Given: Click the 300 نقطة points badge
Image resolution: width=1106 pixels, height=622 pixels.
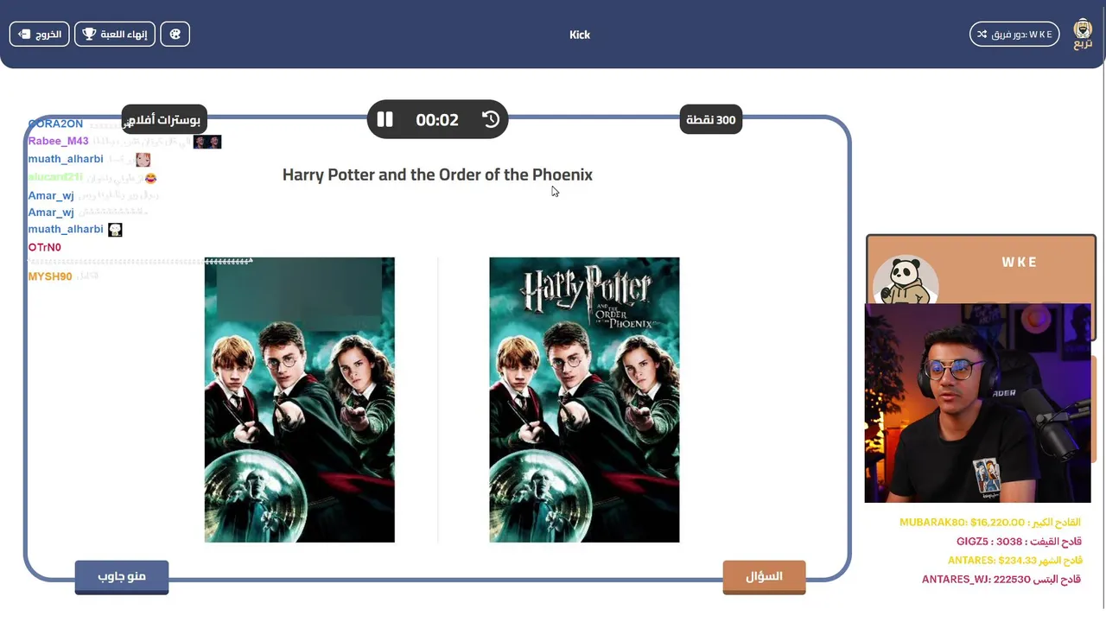Looking at the screenshot, I should coord(711,119).
